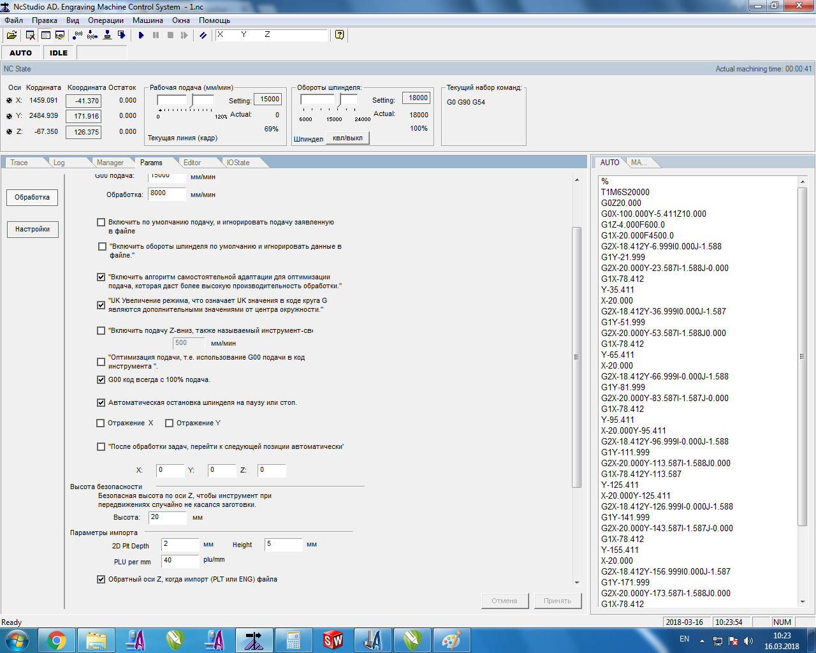This screenshot has height=653, width=816.
Task: Toggle self-adaptation algorithm optimization checkbox
Action: (101, 277)
